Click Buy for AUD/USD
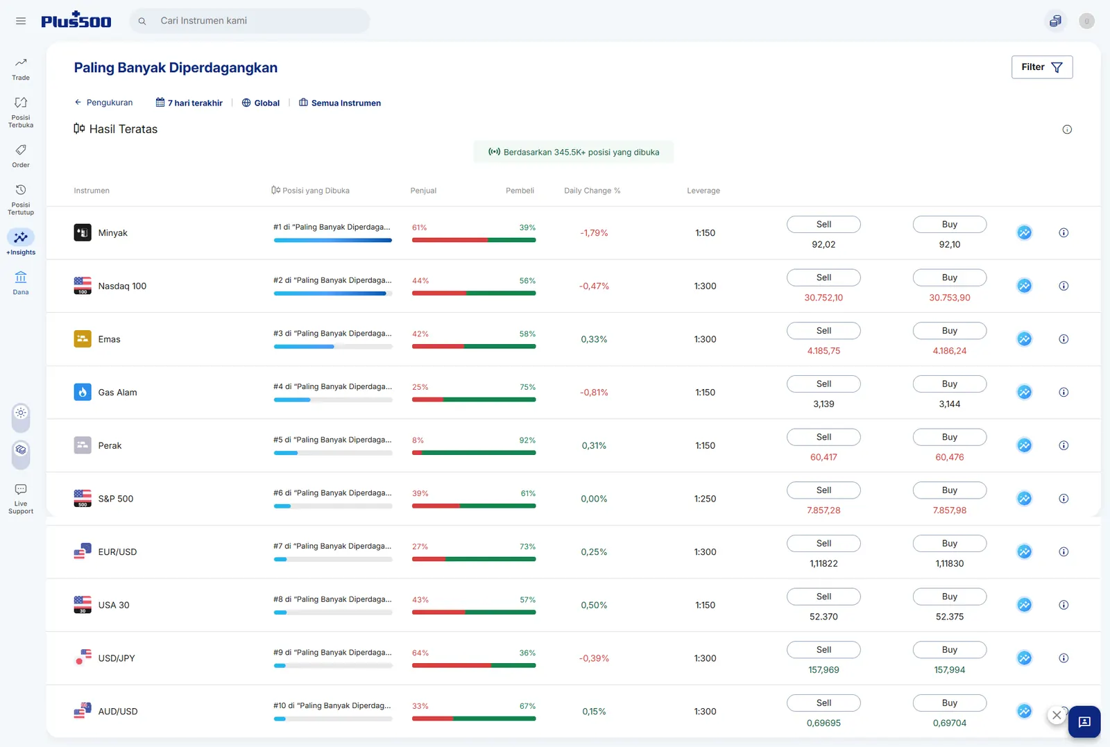Image resolution: width=1110 pixels, height=747 pixels. click(950, 703)
